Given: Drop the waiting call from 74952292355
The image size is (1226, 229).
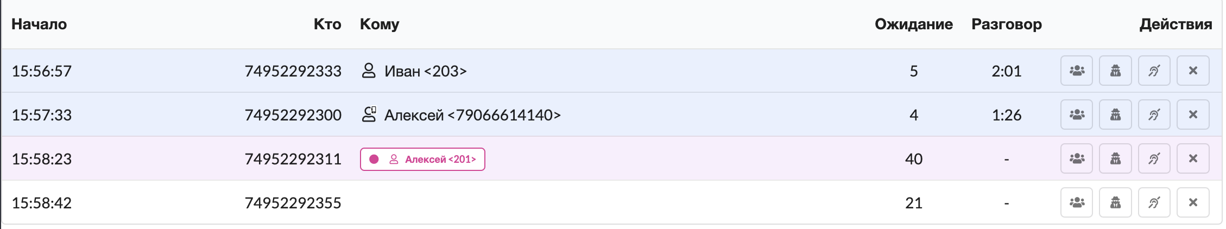Looking at the screenshot, I should click(x=1193, y=203).
